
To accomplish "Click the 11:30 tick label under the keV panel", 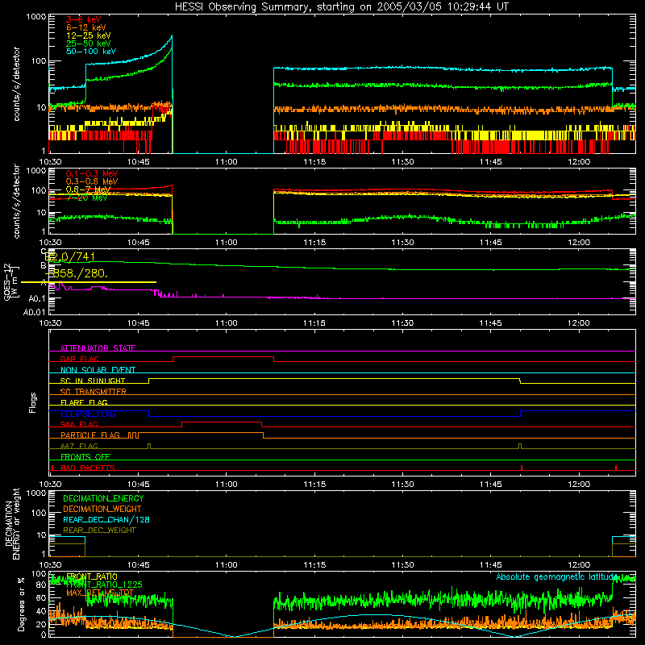I will (402, 162).
